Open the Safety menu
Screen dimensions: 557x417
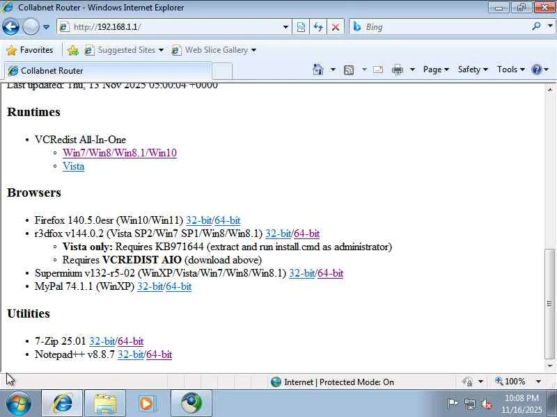[x=473, y=69]
